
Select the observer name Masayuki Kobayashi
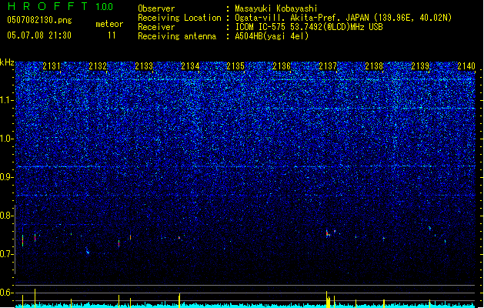[276, 8]
